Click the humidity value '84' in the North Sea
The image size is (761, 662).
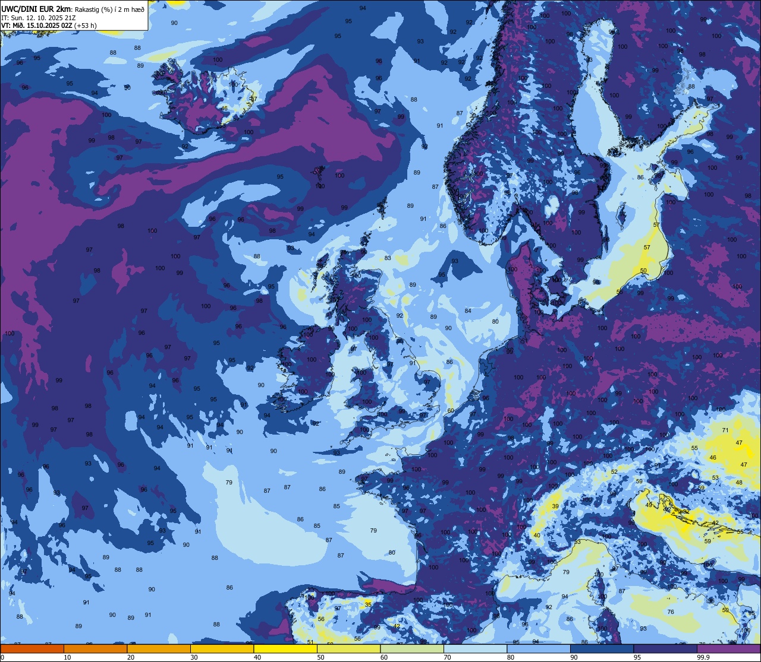[468, 311]
